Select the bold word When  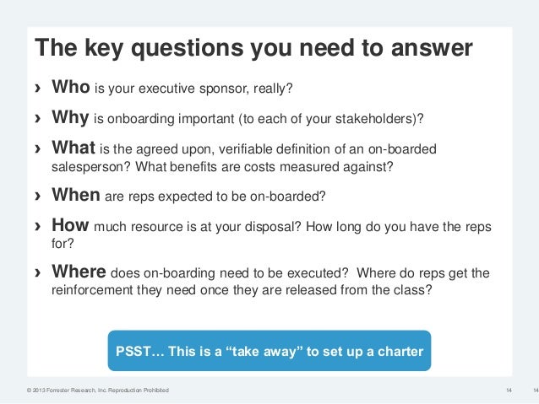pyautogui.click(x=75, y=195)
